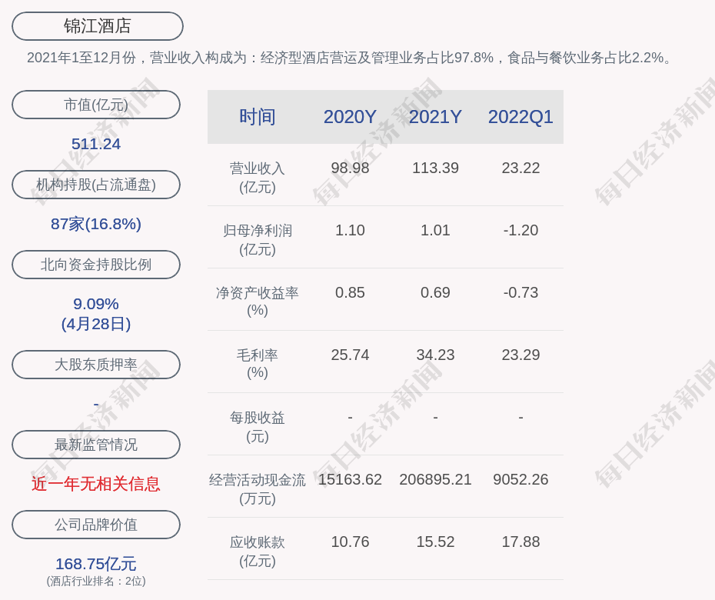Click the gross margin value 34.23

click(435, 355)
